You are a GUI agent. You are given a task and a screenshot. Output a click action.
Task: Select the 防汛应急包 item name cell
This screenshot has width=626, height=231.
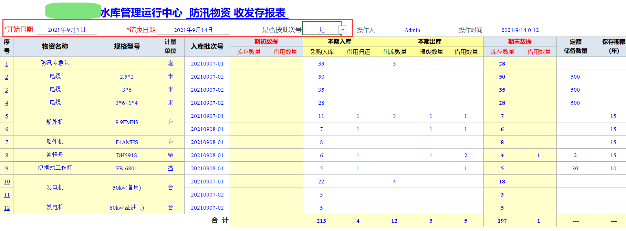tap(55, 63)
